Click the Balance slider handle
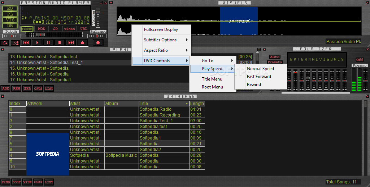 [97, 36]
